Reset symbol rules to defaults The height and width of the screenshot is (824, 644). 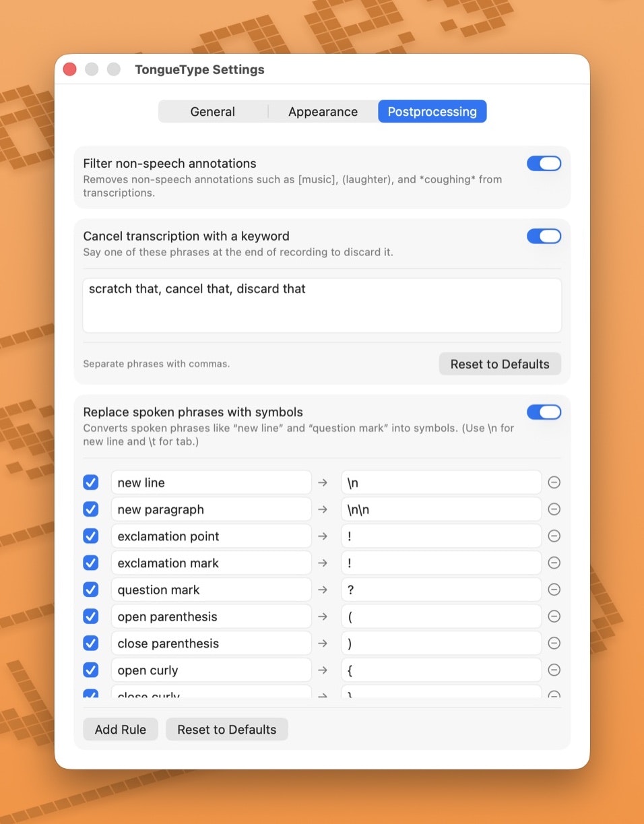227,730
